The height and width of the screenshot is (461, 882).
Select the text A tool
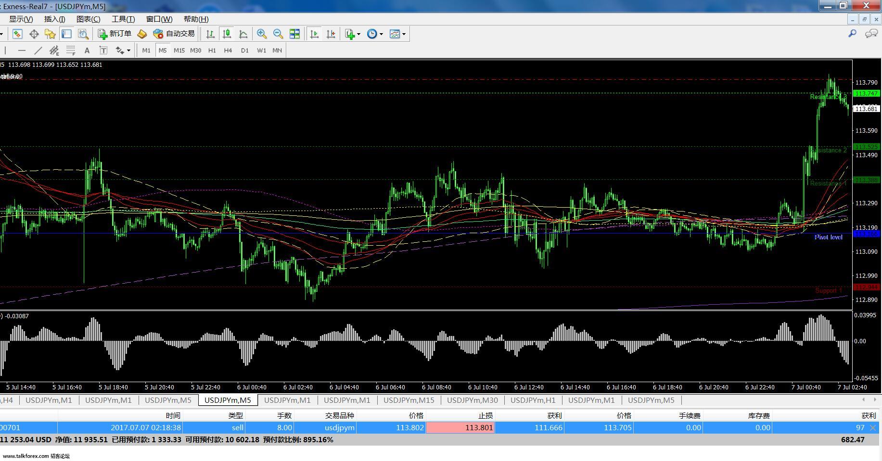(x=87, y=50)
